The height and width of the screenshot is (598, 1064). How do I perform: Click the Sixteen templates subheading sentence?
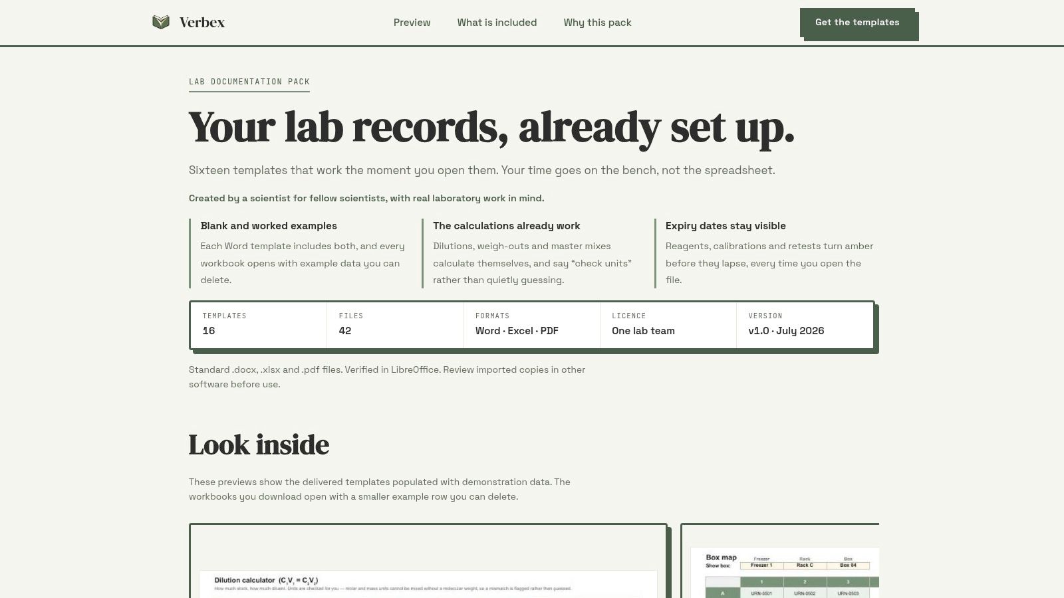[482, 170]
